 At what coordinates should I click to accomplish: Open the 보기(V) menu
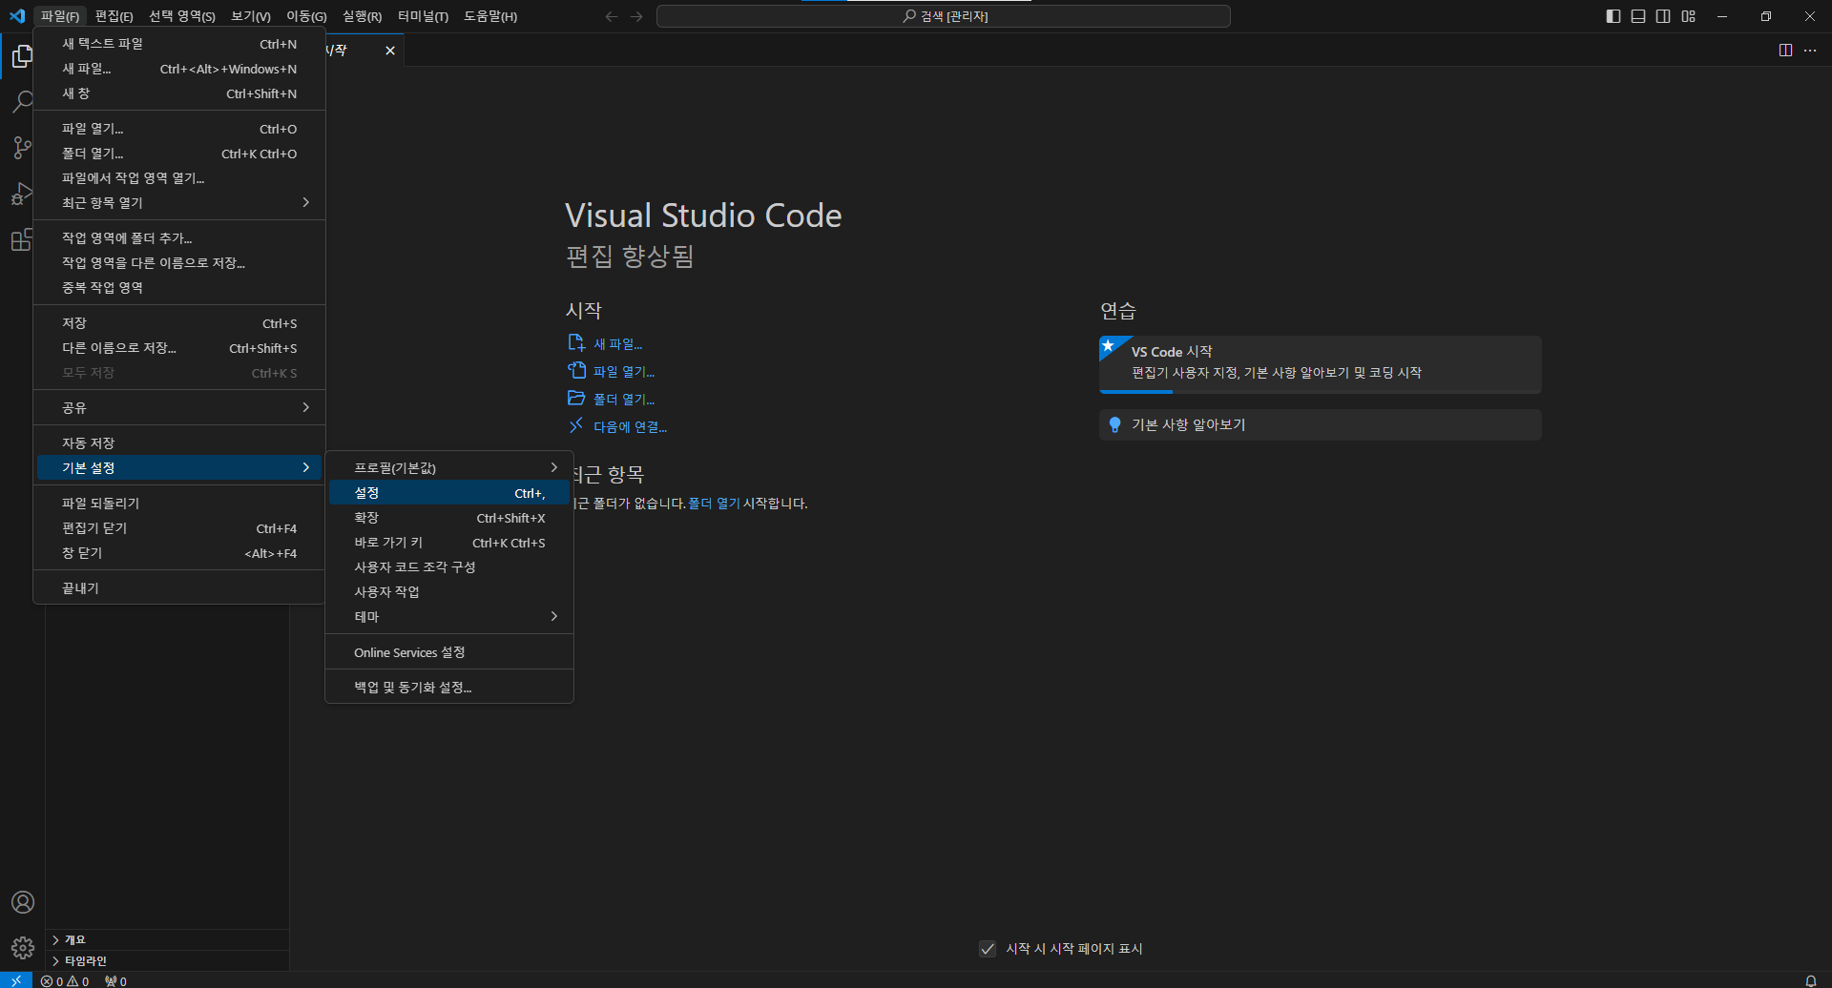(251, 16)
